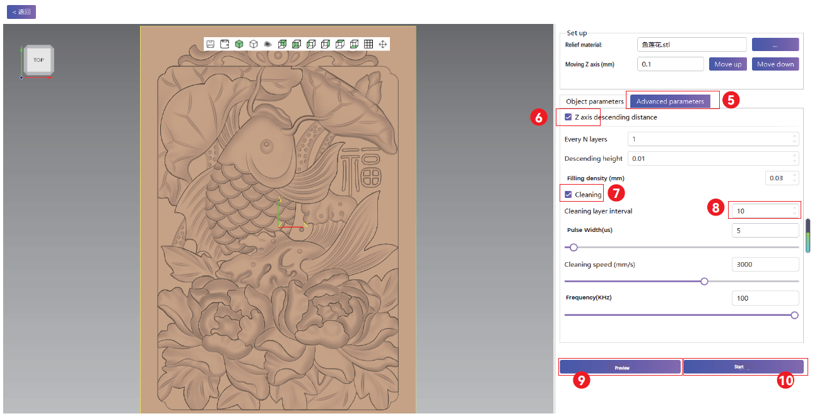The width and height of the screenshot is (817, 416).
Task: Select the cube view with green bottom face
Action: [x=354, y=44]
